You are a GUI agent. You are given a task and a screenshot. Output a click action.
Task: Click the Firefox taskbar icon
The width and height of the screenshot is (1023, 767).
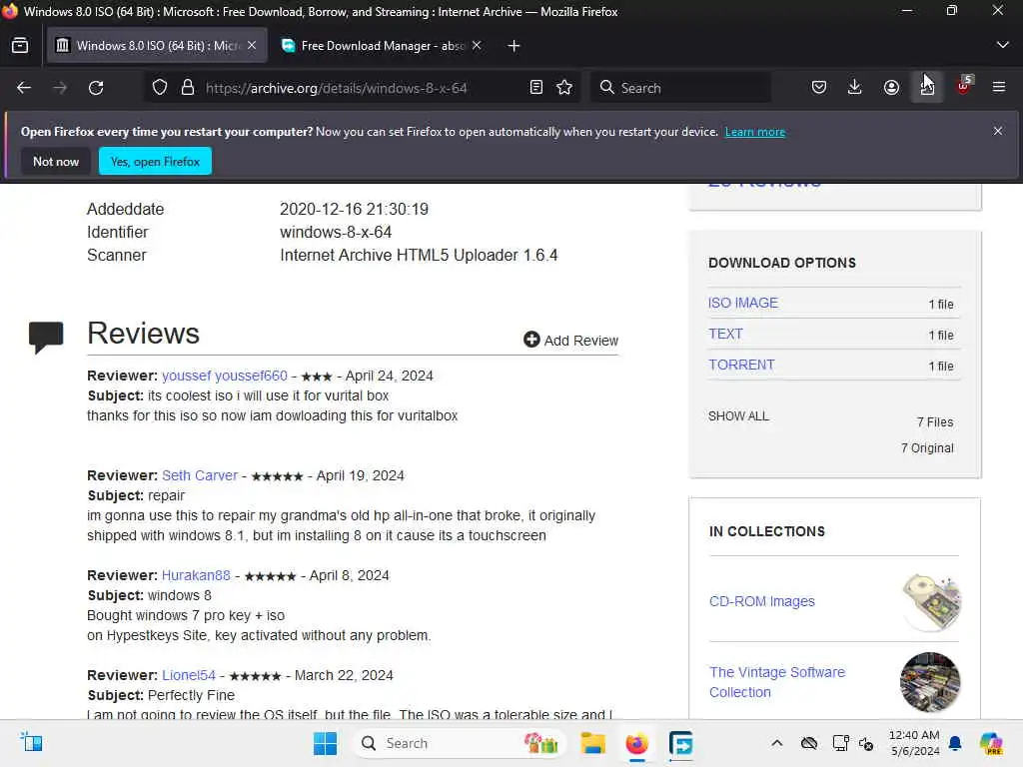pos(636,743)
